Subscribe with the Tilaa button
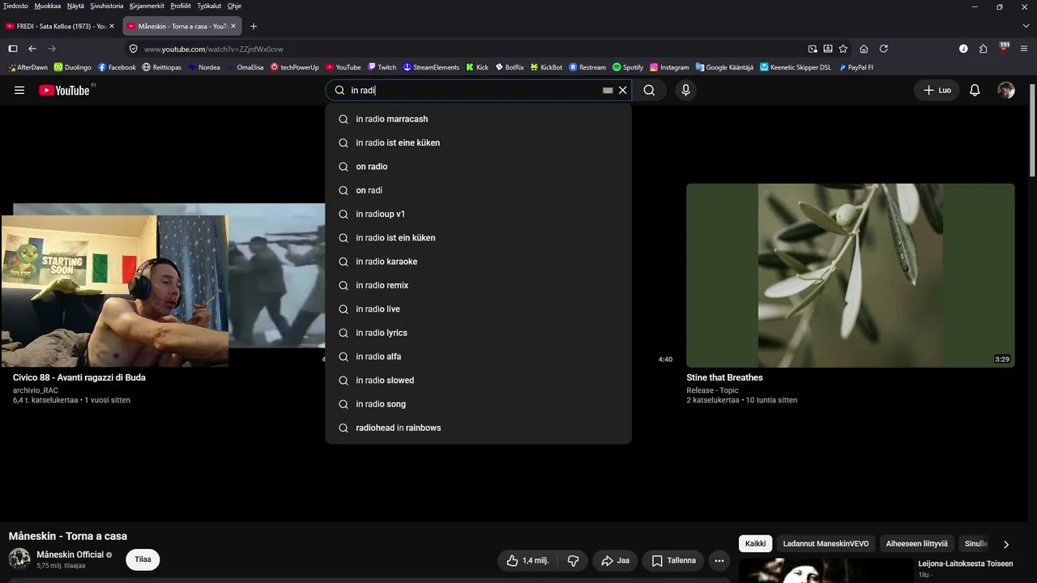Viewport: 1037px width, 583px height. 143,560
